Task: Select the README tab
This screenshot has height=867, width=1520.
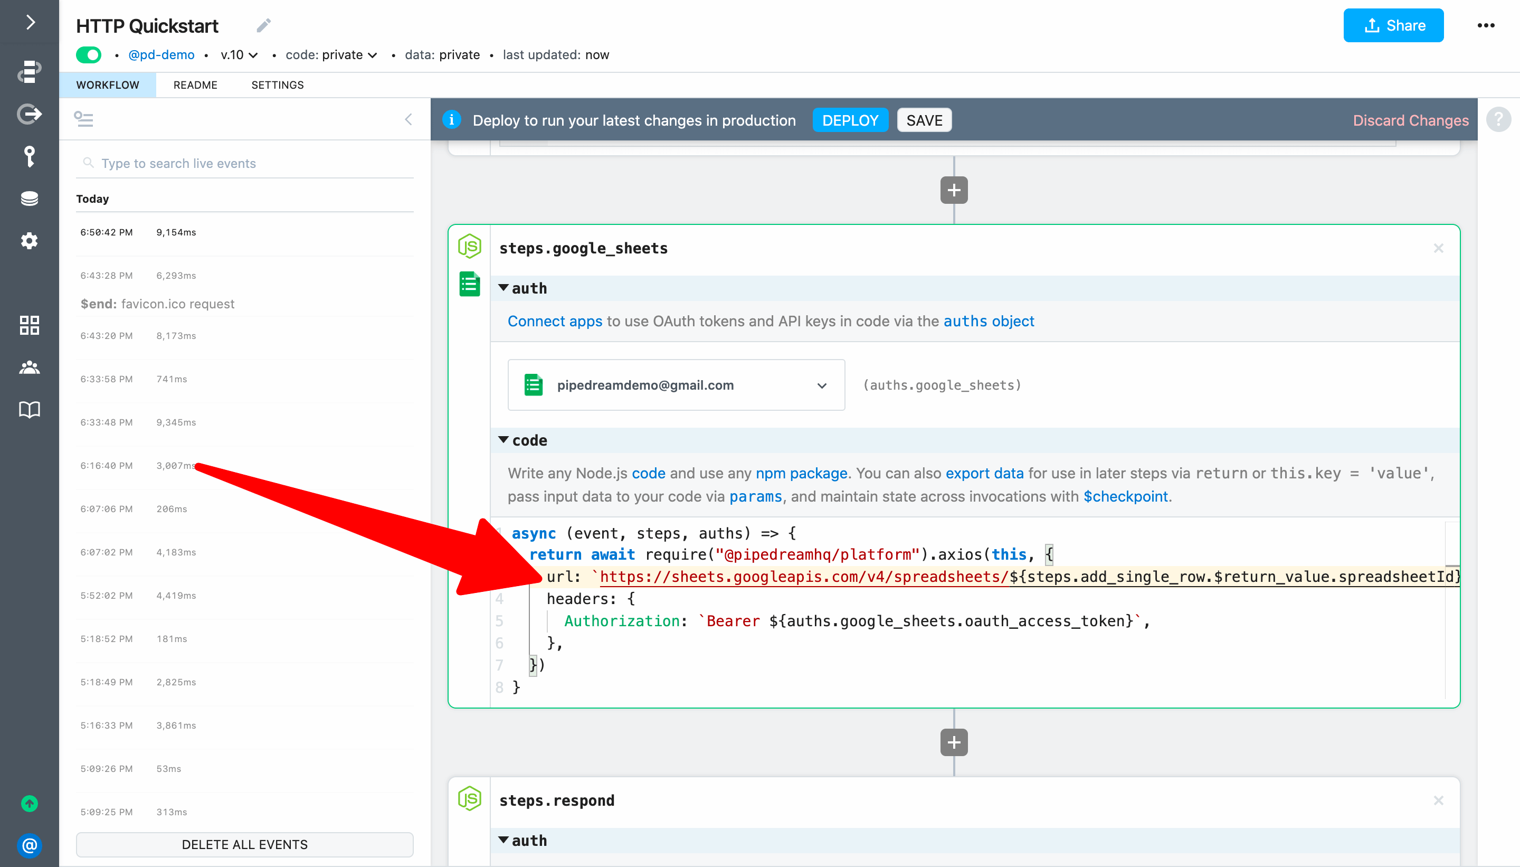Action: [x=194, y=84]
